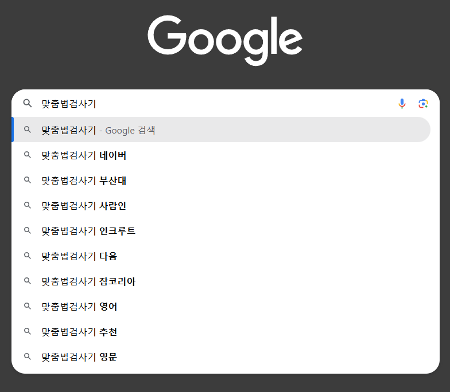Click the magnifier icon beside 추천 suggestion
This screenshot has width=450, height=392.
(x=28, y=331)
